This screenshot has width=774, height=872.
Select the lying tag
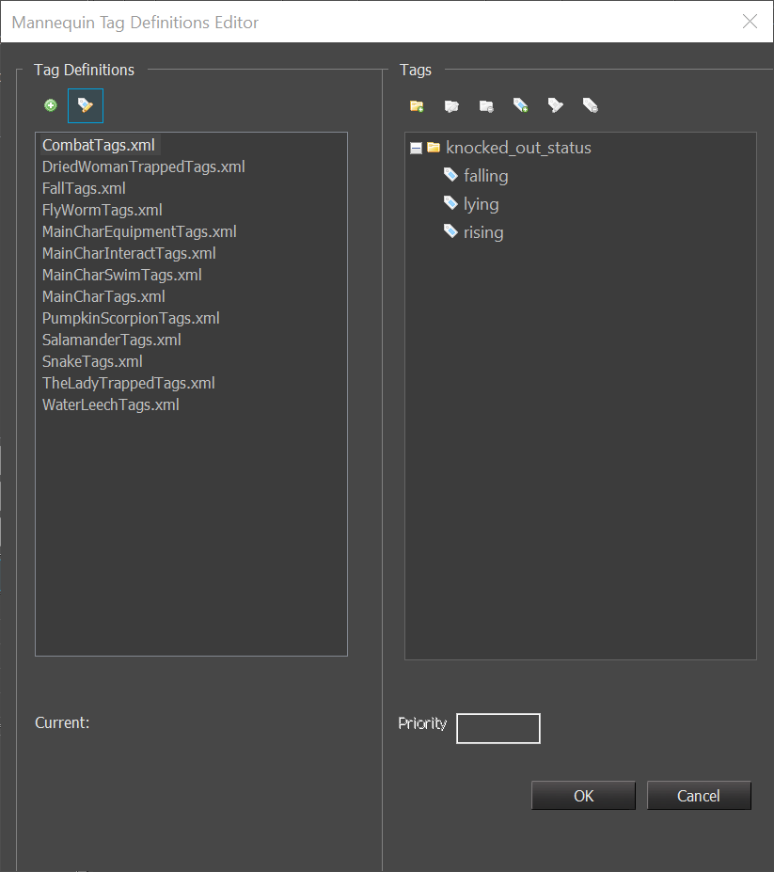click(x=481, y=204)
